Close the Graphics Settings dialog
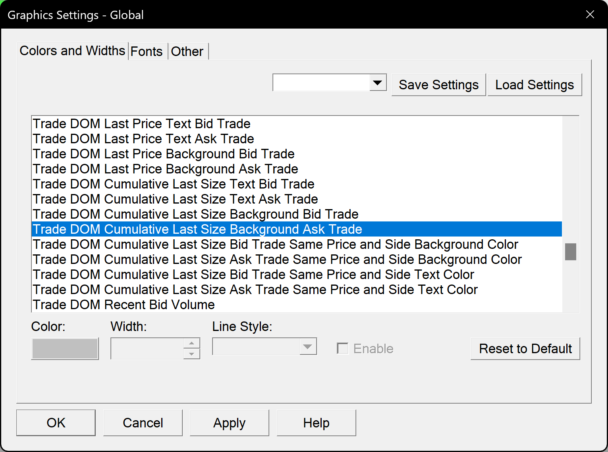 tap(590, 15)
